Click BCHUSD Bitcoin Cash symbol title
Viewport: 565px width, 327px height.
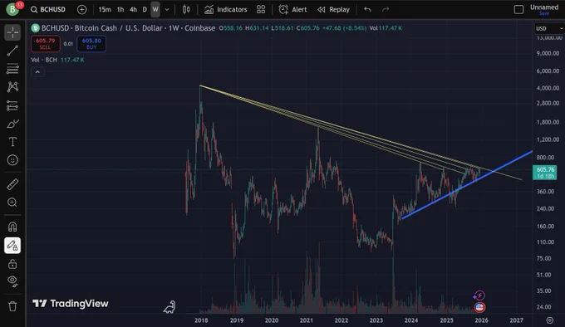point(128,28)
